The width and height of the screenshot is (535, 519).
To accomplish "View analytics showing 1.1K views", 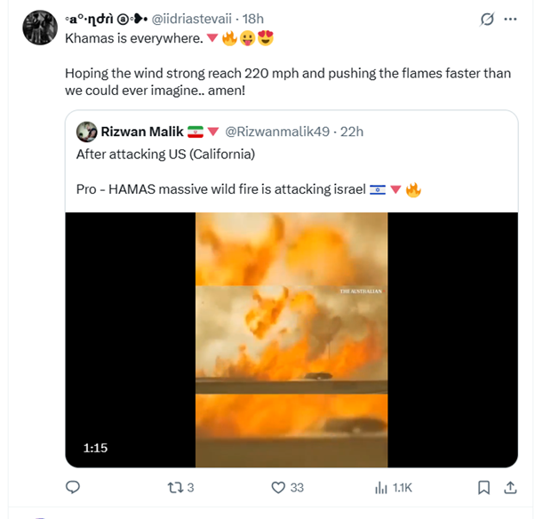I will (x=394, y=488).
